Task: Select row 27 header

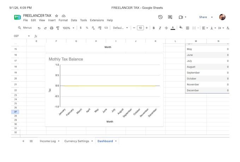Action: (15, 112)
